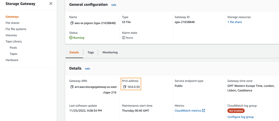The height and width of the screenshot is (121, 279).
Task: Click Configure log group link
Action: click(240, 117)
